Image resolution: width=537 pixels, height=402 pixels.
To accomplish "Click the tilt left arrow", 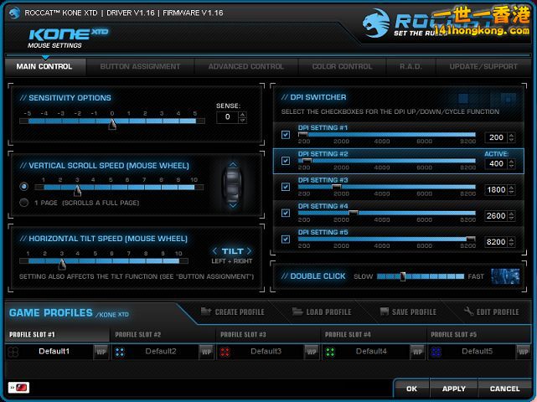I will 214,251.
